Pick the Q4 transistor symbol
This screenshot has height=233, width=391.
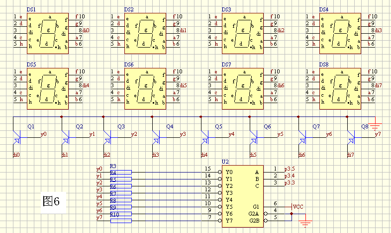[x=157, y=137]
